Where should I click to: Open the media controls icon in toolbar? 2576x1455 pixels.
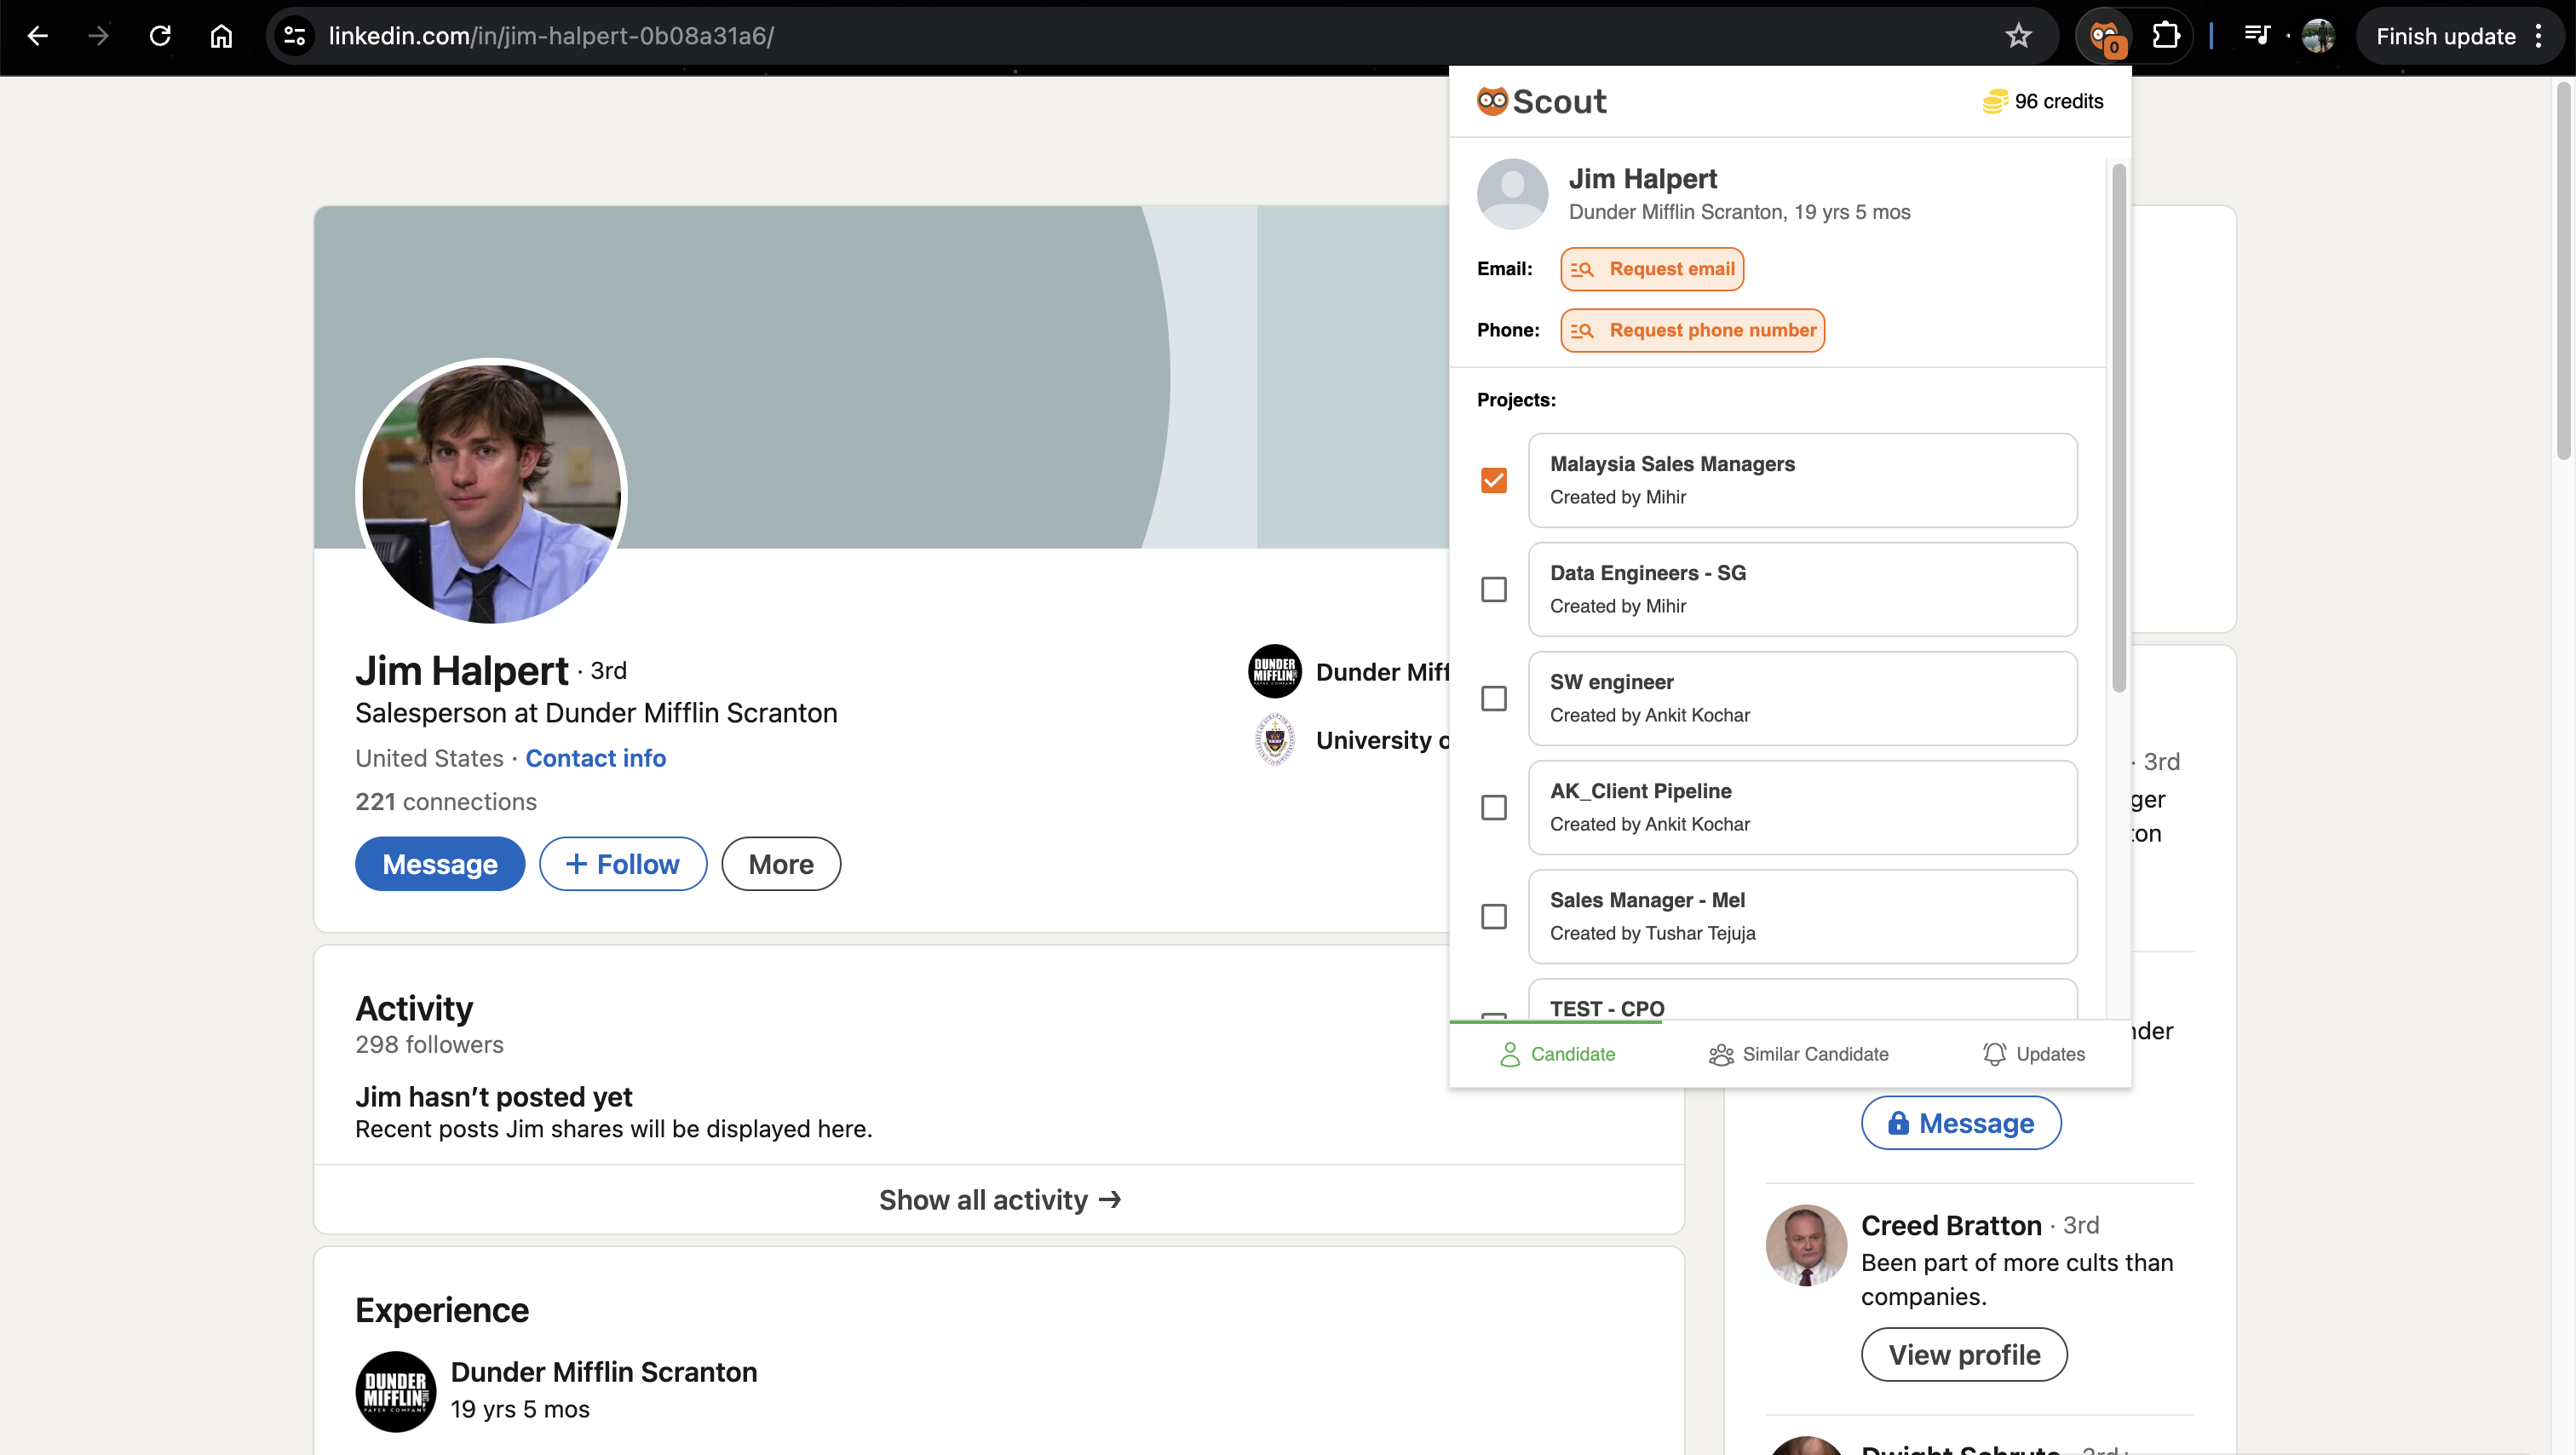(x=2257, y=36)
